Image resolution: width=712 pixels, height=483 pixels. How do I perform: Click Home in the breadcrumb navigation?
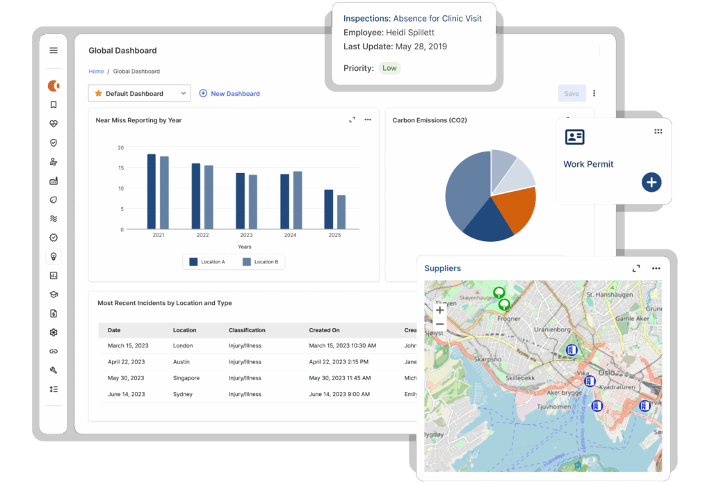pyautogui.click(x=96, y=71)
